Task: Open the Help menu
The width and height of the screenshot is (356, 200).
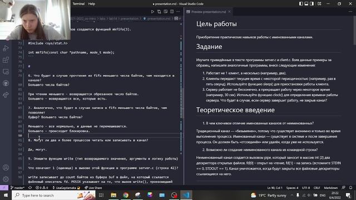Action: 91,4
